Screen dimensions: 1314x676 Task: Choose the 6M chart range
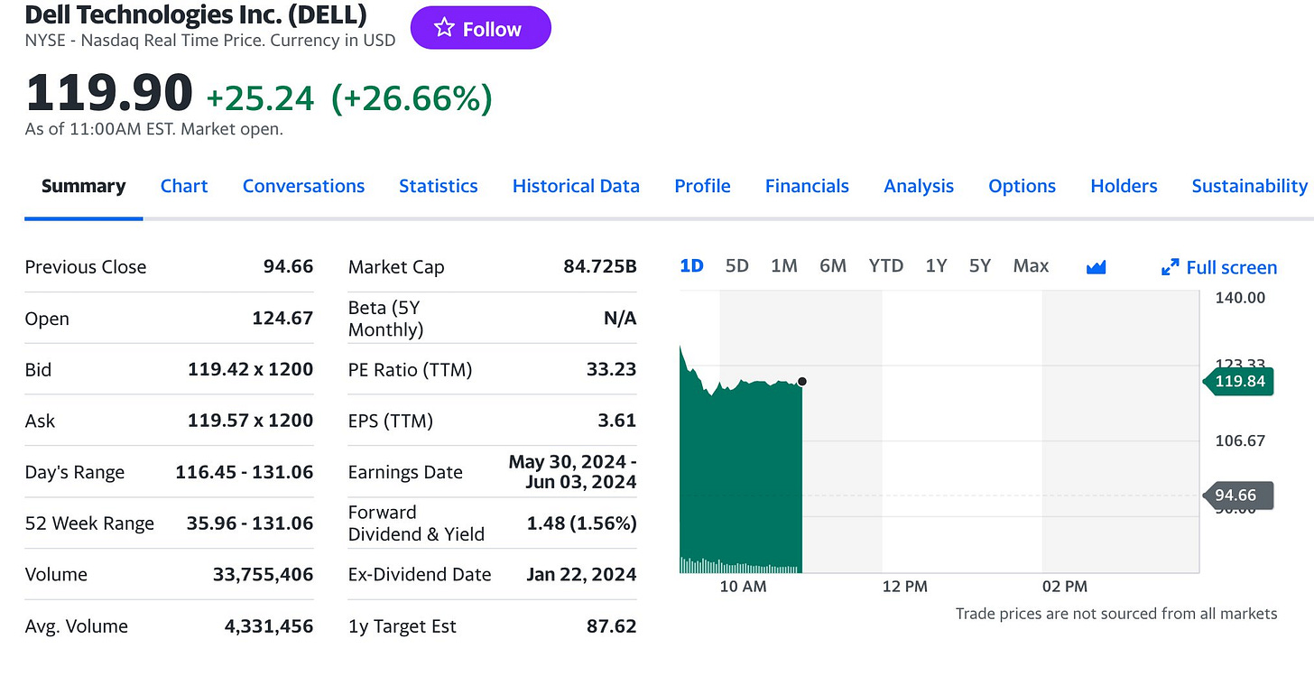pyautogui.click(x=833, y=265)
